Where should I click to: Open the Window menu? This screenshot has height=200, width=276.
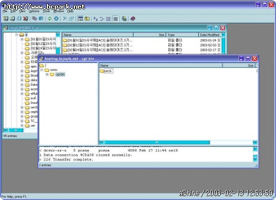pyautogui.click(x=59, y=11)
